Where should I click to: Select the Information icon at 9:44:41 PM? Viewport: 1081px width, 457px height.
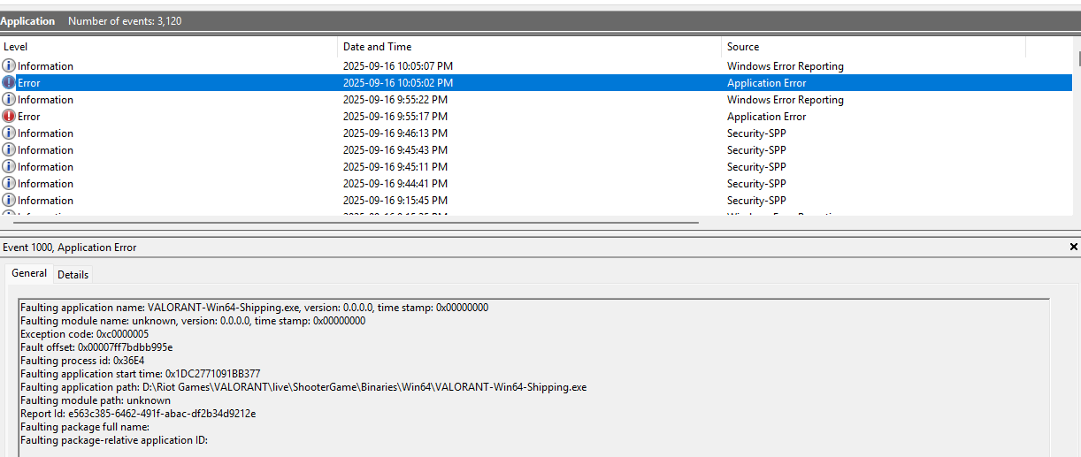(x=9, y=184)
